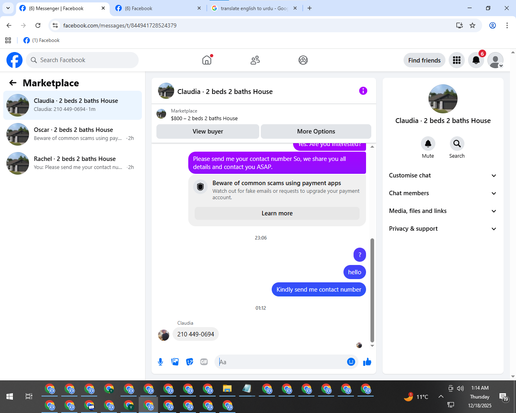Open the taskbar clock 1:14 AM
This screenshot has height=413, width=516.
(x=480, y=396)
